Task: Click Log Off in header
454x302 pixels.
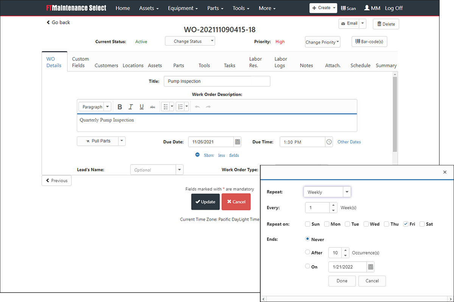Action: pos(394,8)
